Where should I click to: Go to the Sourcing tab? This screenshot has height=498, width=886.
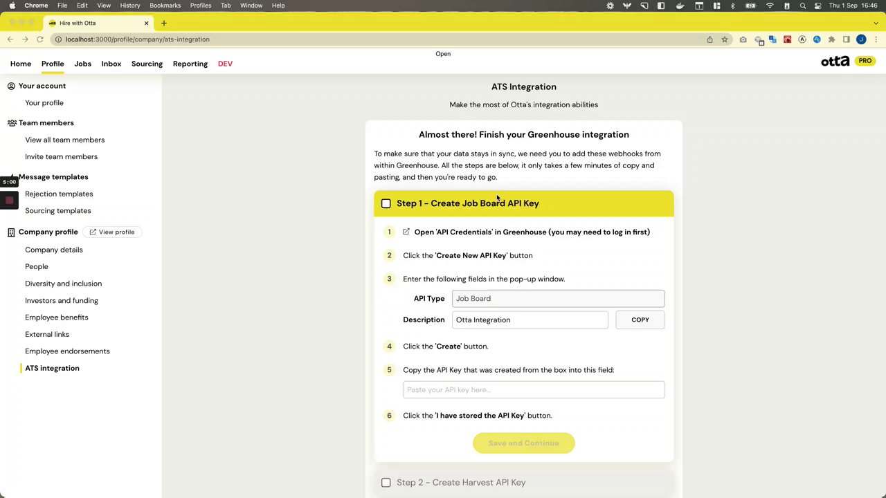147,64
